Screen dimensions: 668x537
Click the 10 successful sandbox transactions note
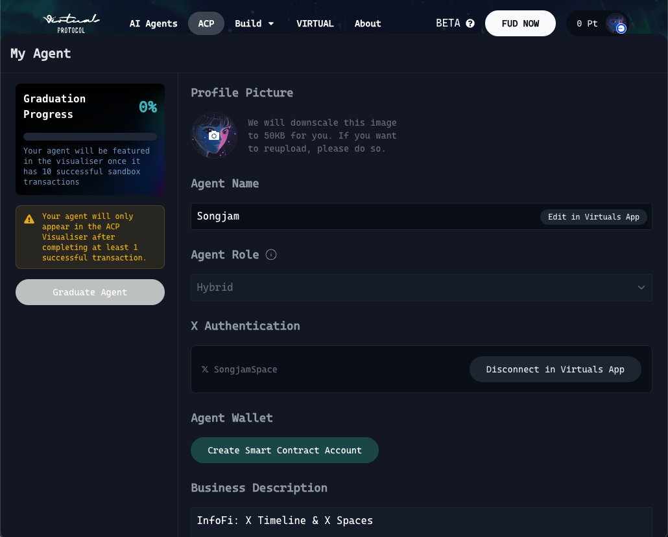86,166
